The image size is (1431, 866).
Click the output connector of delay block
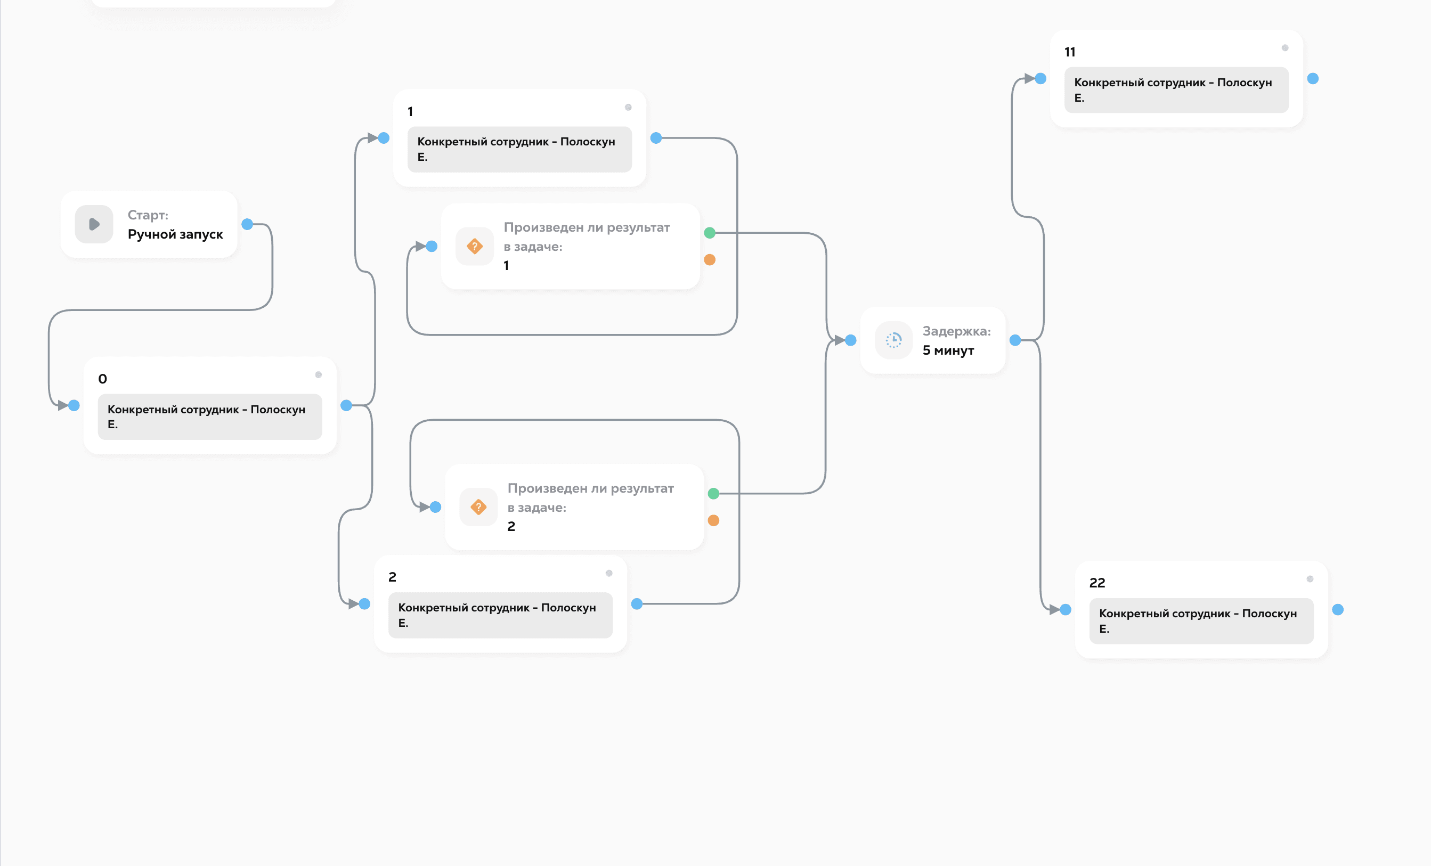1015,340
